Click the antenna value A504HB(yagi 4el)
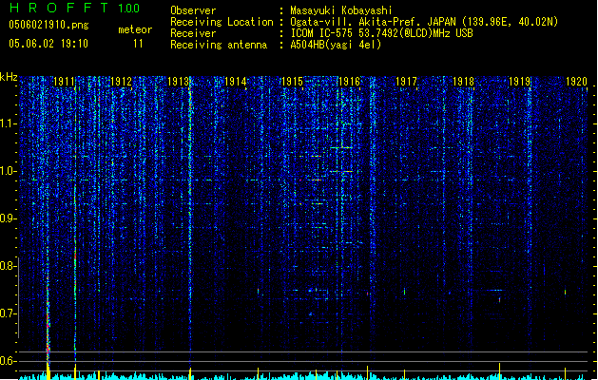Screen dimensions: 598x380 (336, 45)
